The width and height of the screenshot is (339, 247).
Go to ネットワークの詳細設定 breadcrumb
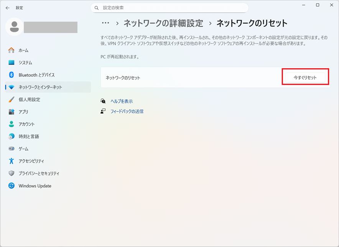tap(163, 23)
